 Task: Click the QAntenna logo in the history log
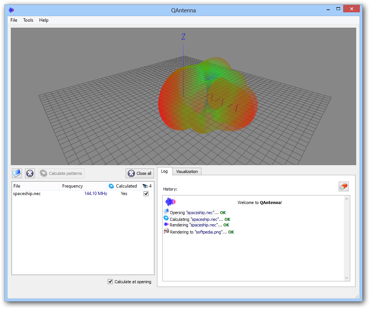point(170,202)
